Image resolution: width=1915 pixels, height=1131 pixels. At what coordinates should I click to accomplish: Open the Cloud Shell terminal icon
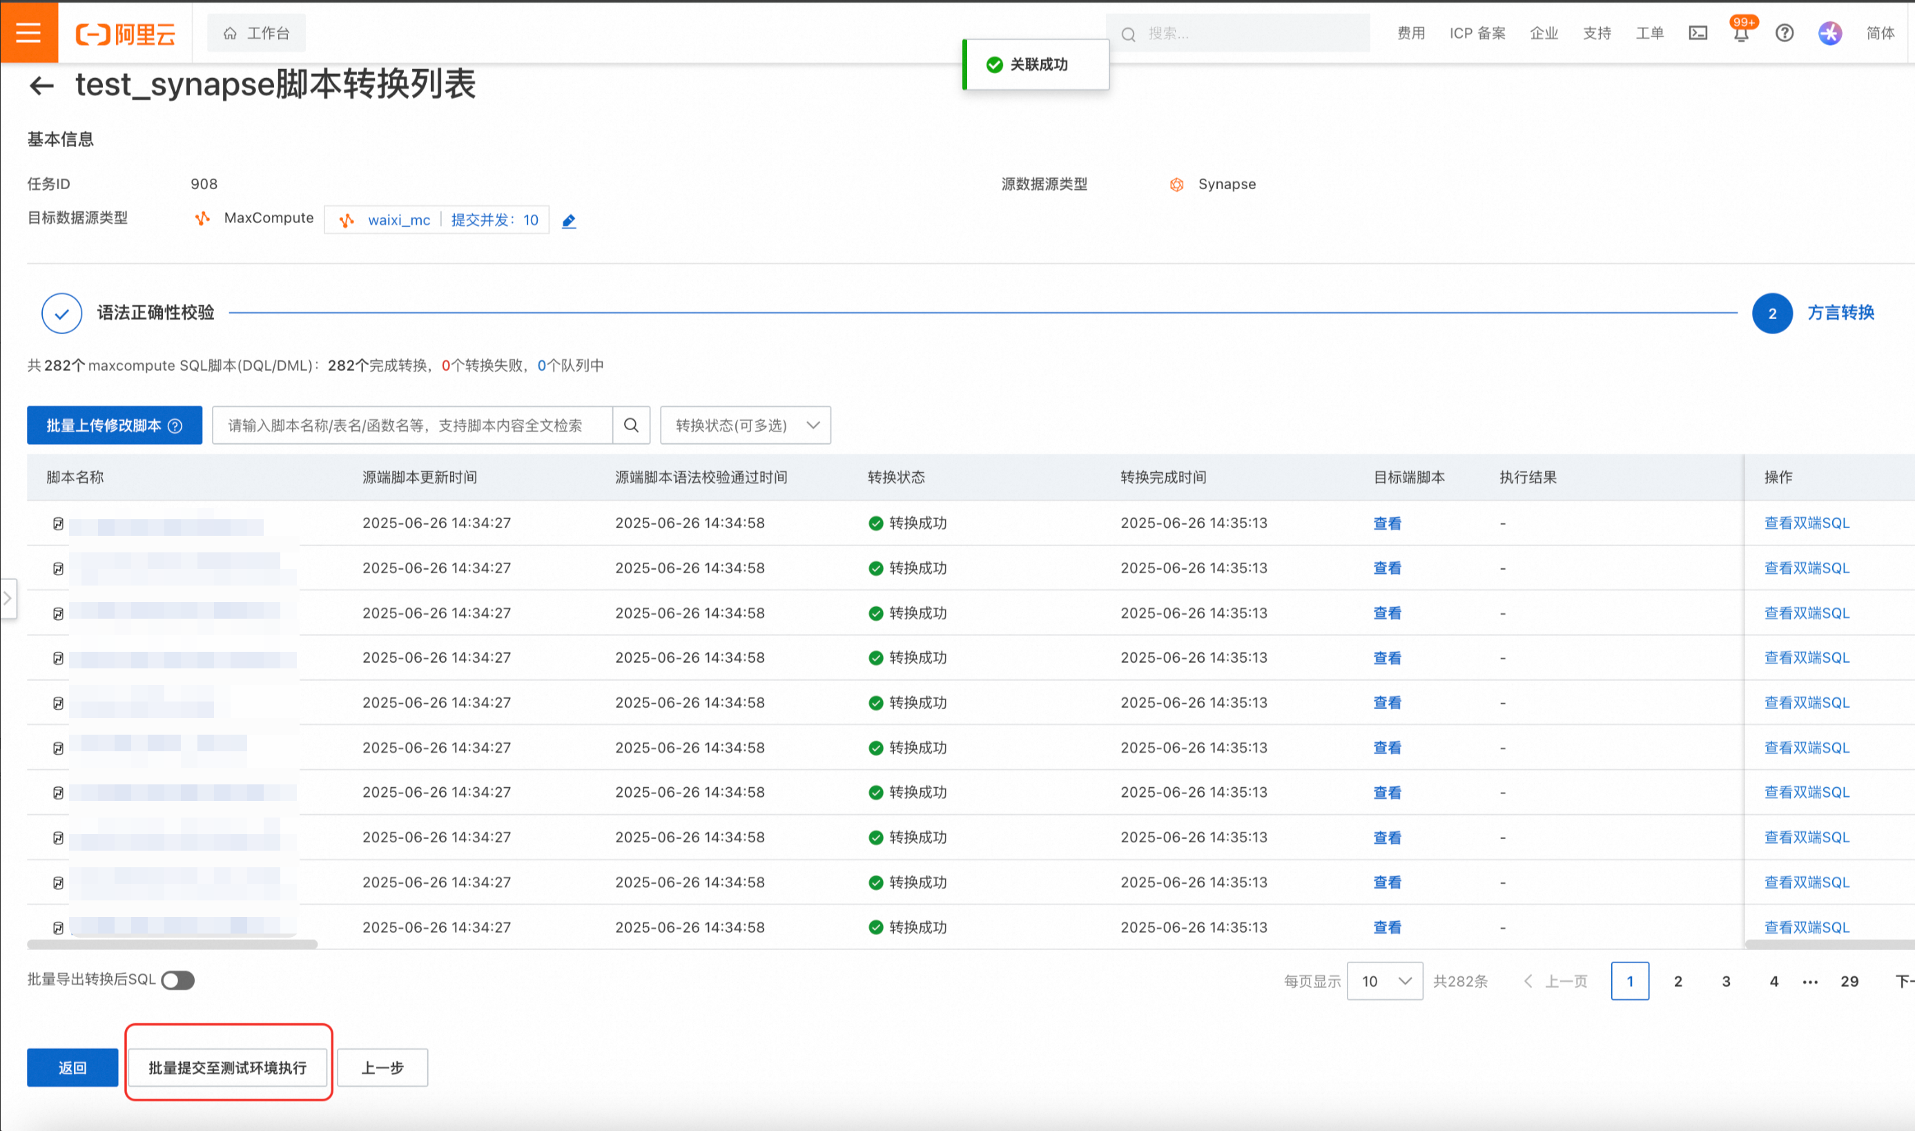tap(1698, 32)
